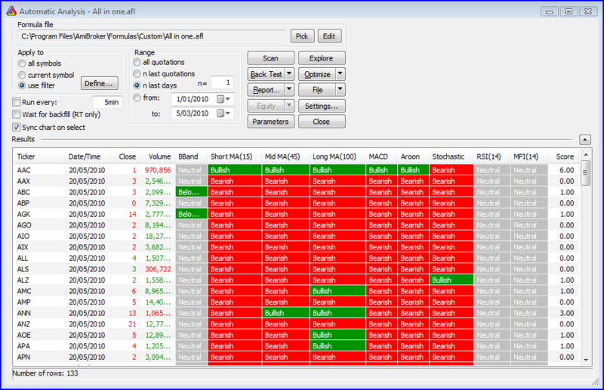The width and height of the screenshot is (604, 390).
Task: Select the APN ticker row
Action: (x=296, y=357)
